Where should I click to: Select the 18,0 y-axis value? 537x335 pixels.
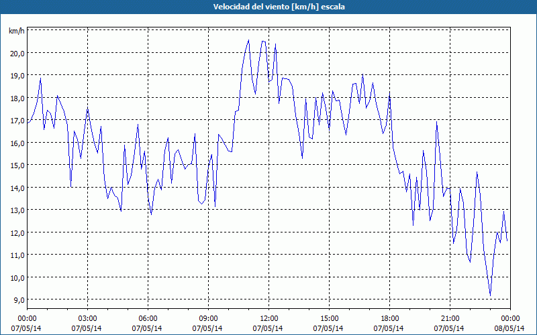[x=17, y=98]
